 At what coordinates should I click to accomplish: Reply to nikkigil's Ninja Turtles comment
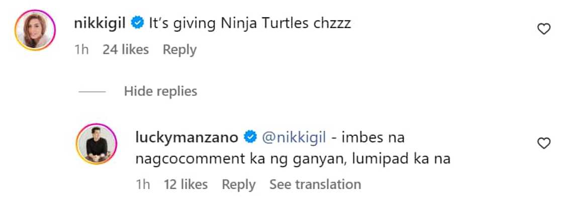(x=179, y=50)
